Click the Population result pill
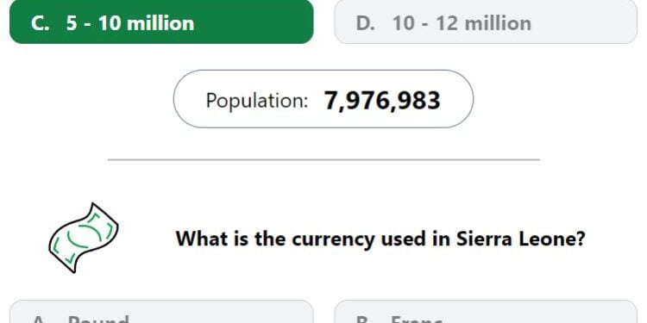Image resolution: width=647 pixels, height=323 pixels. [323, 99]
